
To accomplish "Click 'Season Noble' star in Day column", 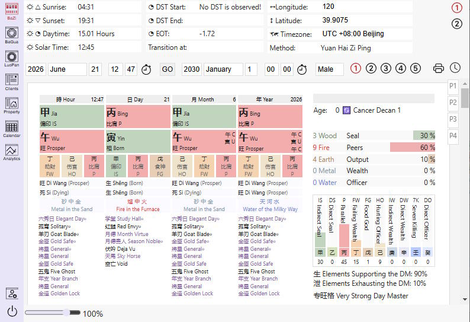I will point(134,241).
